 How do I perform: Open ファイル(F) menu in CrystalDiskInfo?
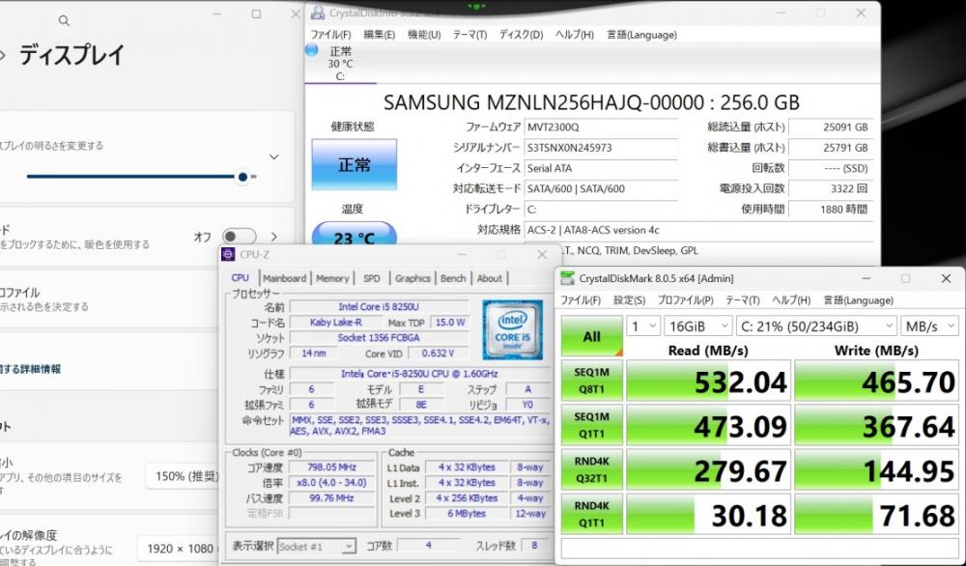330,35
